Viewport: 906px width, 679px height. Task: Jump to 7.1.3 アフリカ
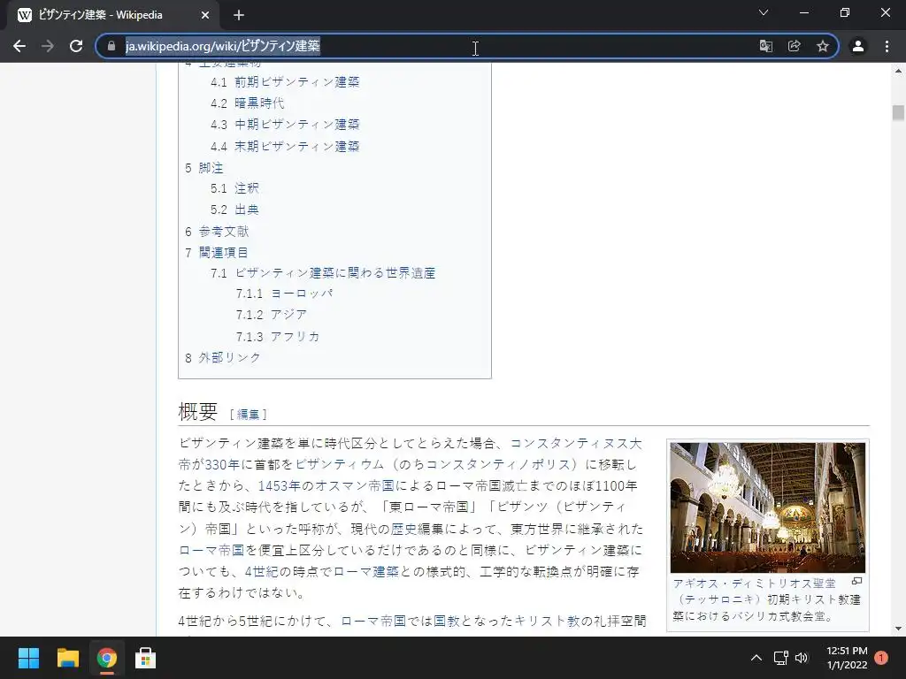tap(278, 337)
